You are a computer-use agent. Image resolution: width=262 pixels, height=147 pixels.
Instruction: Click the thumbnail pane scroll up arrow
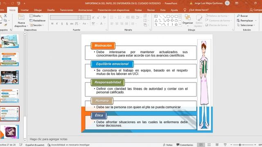click(25, 33)
